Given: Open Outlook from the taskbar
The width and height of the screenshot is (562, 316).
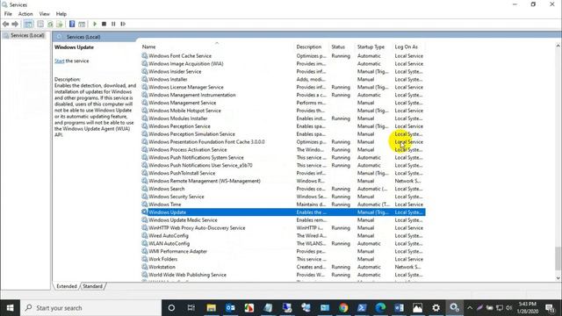Looking at the screenshot, I should [x=230, y=308].
